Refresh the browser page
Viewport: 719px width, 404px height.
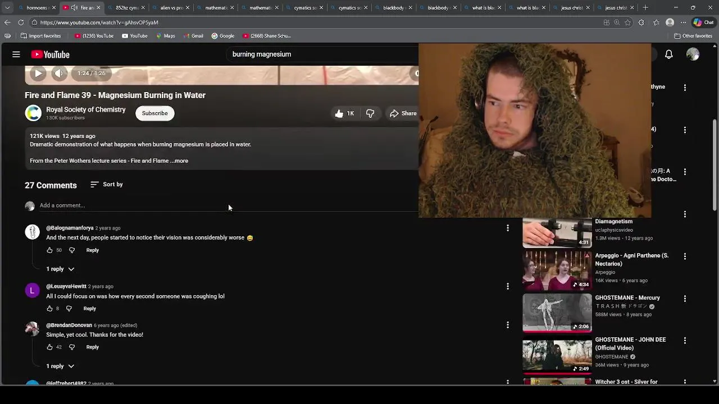(x=21, y=22)
